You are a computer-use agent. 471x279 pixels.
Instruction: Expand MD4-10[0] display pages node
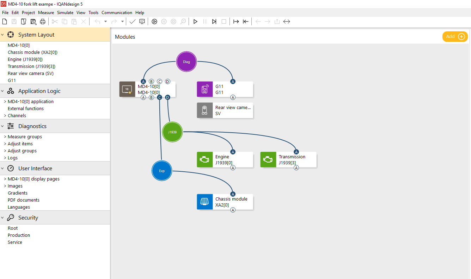tap(5, 179)
